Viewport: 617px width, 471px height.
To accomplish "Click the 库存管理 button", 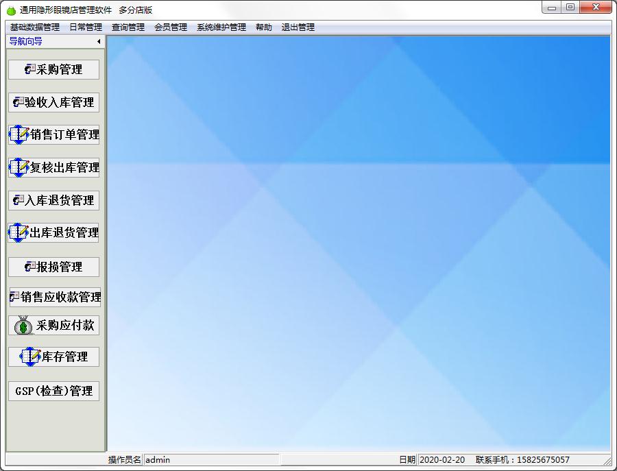I will [53, 357].
